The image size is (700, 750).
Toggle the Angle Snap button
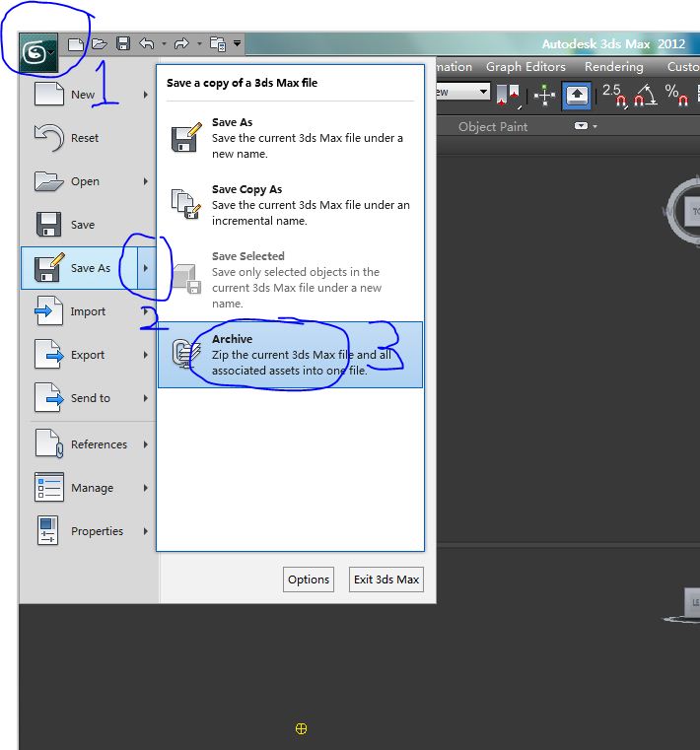(646, 96)
